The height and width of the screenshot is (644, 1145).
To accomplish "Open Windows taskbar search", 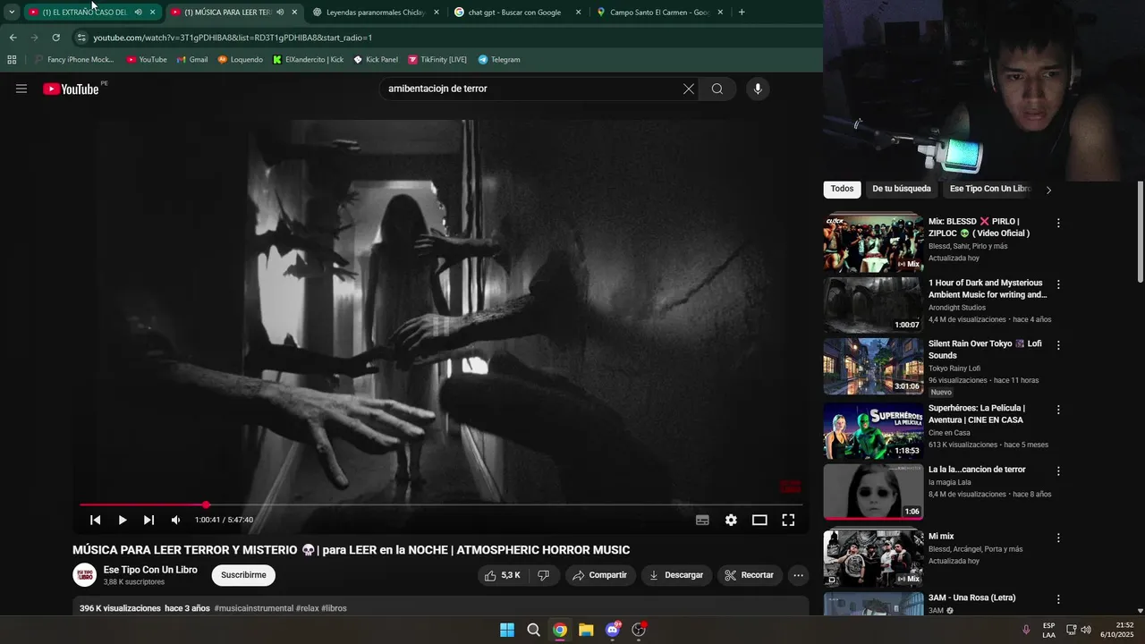I will coord(533,630).
